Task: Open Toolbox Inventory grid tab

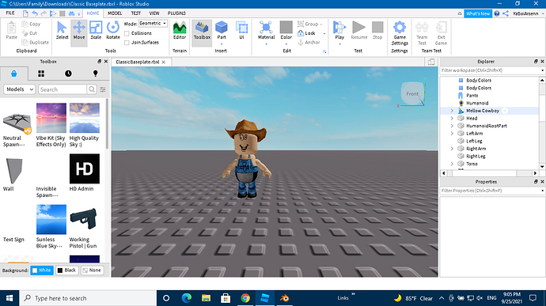Action: click(x=41, y=74)
